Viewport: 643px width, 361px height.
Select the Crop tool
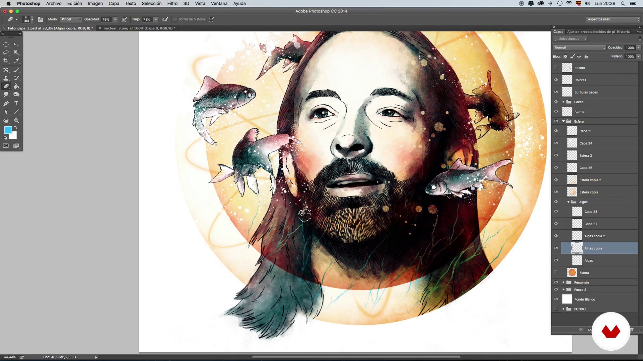coord(6,61)
